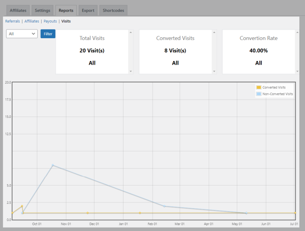Open the Affiliates report sub-link
This screenshot has width=305, height=231.
pos(32,21)
